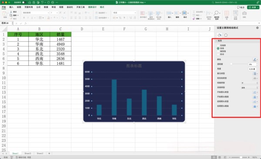Click the green Share button
Viewport: 261px width, 159px height.
[x=253, y=7]
